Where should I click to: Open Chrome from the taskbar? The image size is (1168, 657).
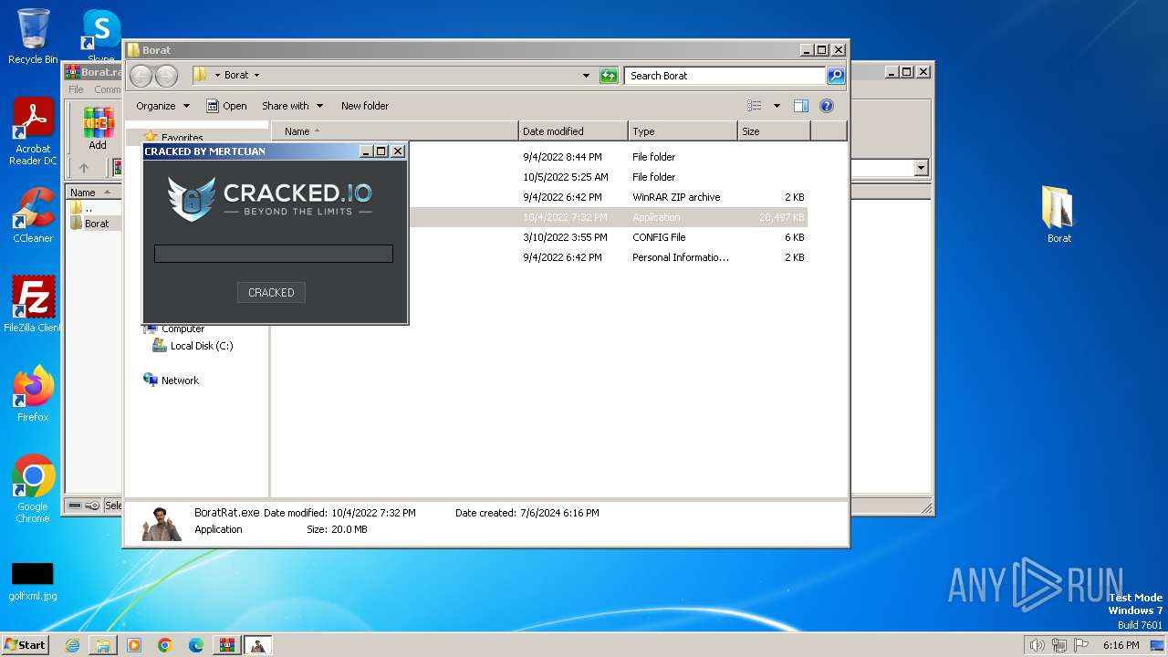[x=165, y=645]
